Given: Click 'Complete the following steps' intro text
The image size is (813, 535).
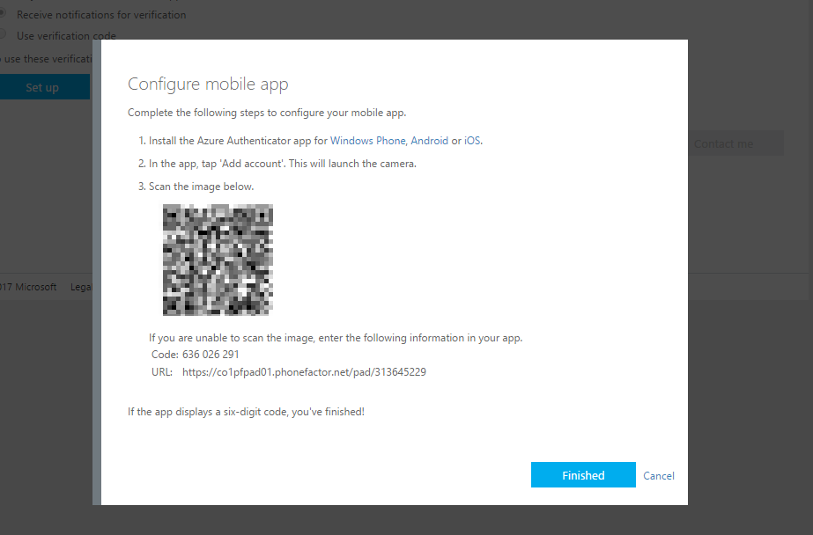Looking at the screenshot, I should (267, 113).
